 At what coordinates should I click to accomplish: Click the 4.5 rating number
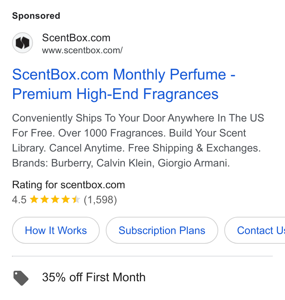pos(19,200)
